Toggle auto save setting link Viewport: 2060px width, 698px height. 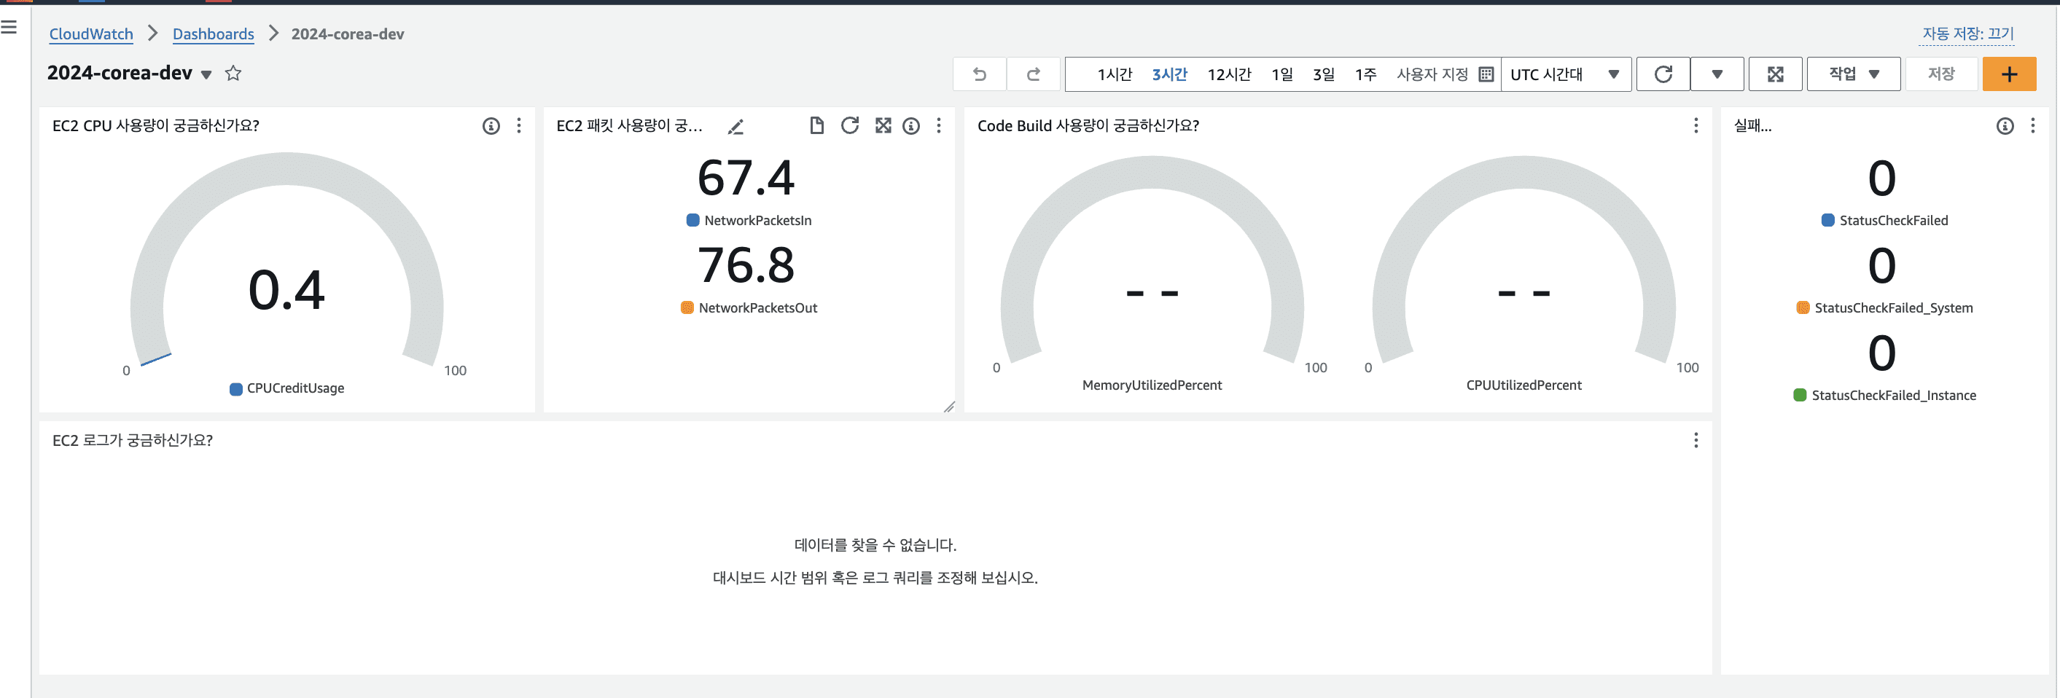(x=1967, y=34)
